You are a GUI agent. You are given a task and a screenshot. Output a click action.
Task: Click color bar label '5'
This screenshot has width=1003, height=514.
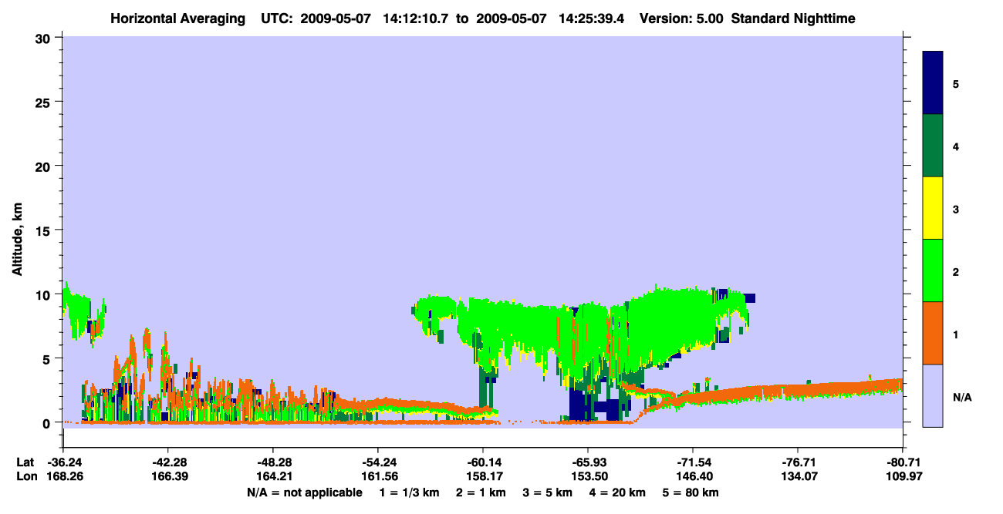[x=956, y=83]
